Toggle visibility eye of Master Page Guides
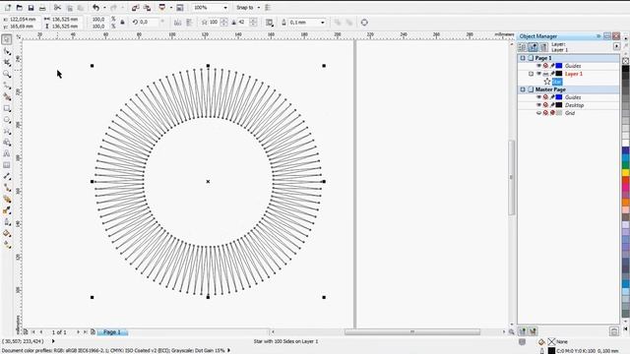The height and width of the screenshot is (354, 630). coord(538,97)
